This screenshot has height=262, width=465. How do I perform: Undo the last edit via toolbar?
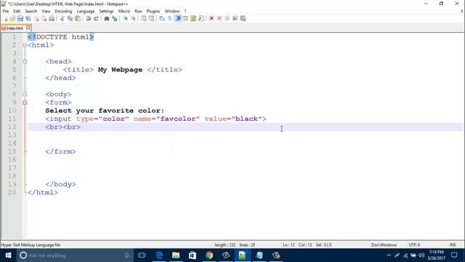click(x=88, y=18)
